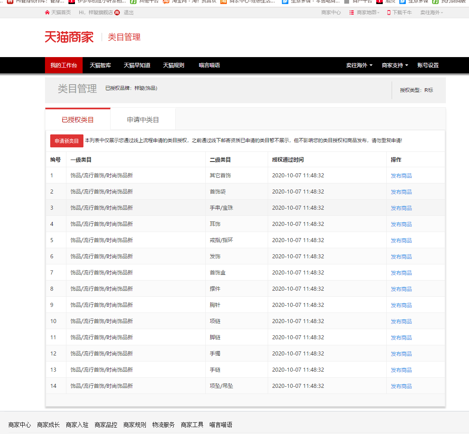
Task: Switch to the 申请中类目 tab
Action: [x=143, y=119]
